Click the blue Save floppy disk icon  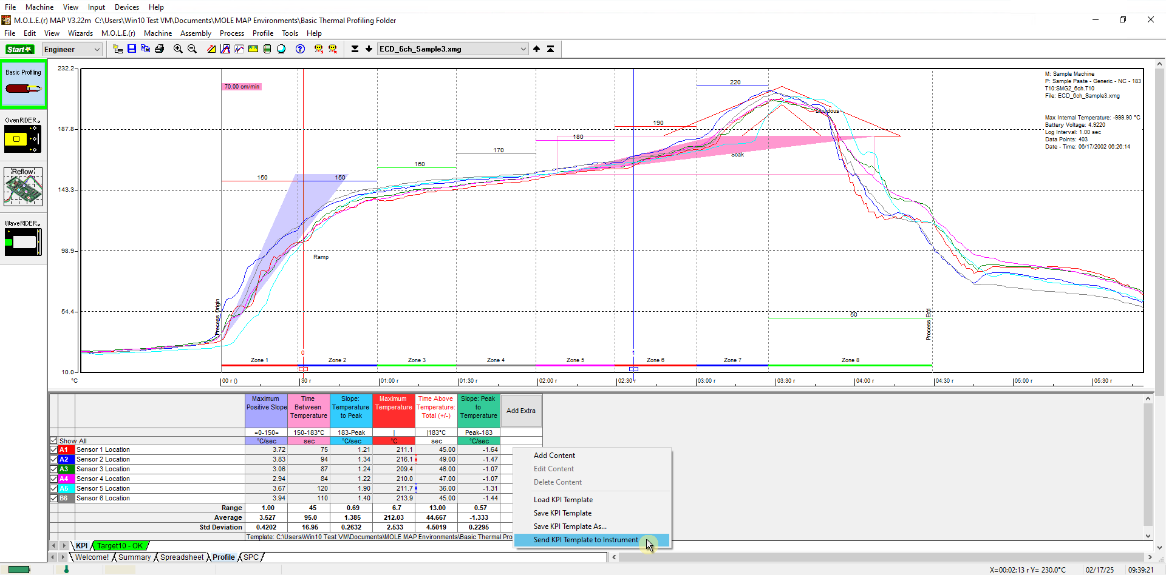coord(132,49)
